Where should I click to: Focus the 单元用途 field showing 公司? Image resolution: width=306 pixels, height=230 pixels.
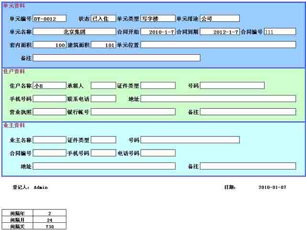[219, 19]
